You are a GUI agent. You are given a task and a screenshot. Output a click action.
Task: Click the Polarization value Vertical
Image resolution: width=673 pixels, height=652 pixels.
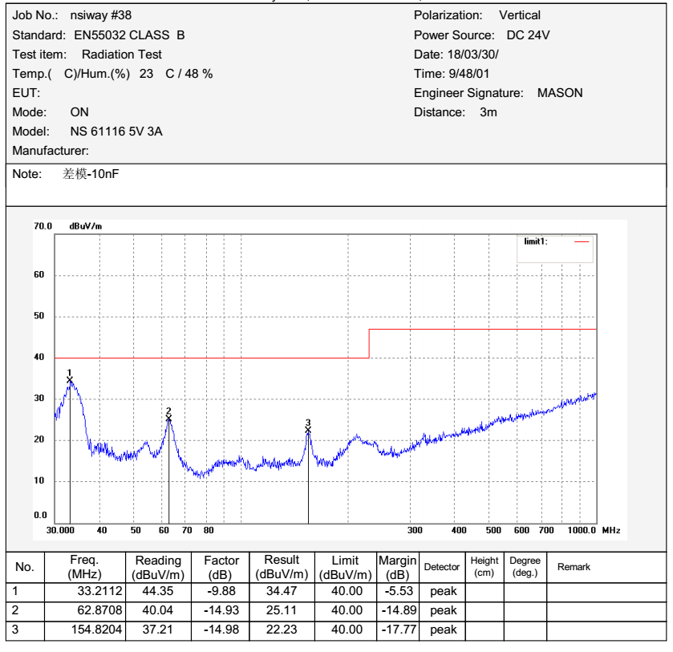click(520, 15)
